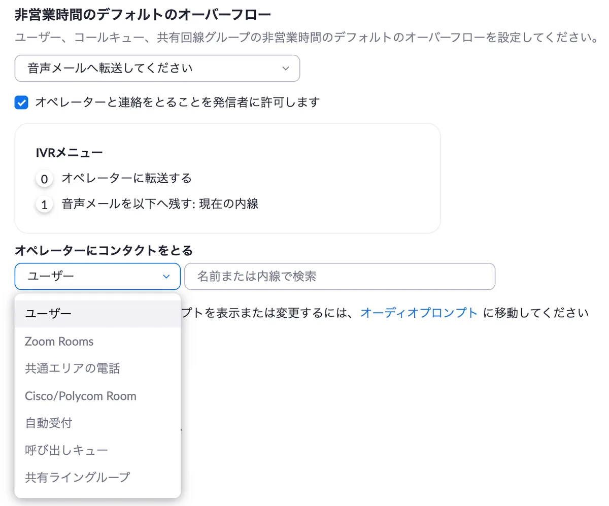Collapse the ユーザー operator type dropdown
Viewport: 609px width, 506px height.
(x=97, y=276)
